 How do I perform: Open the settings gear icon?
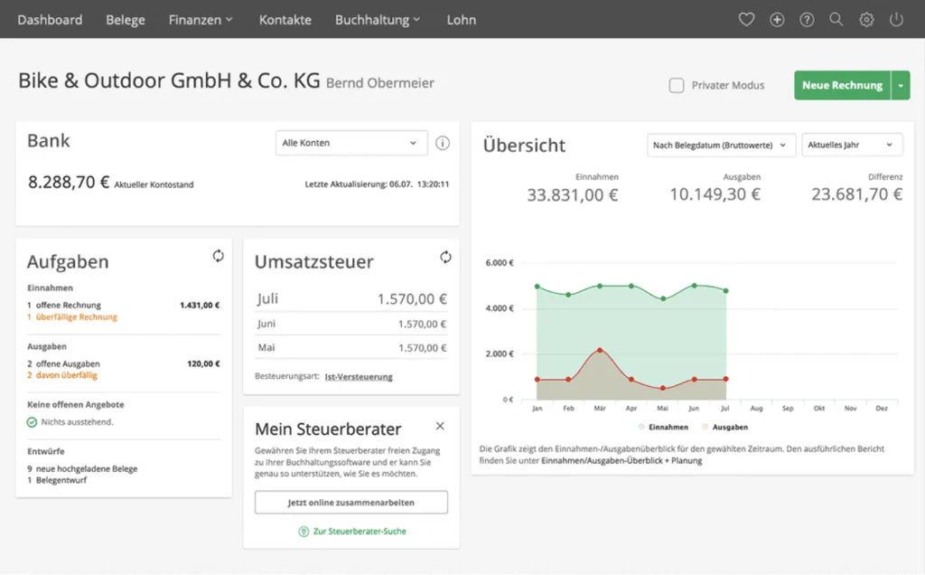click(866, 19)
